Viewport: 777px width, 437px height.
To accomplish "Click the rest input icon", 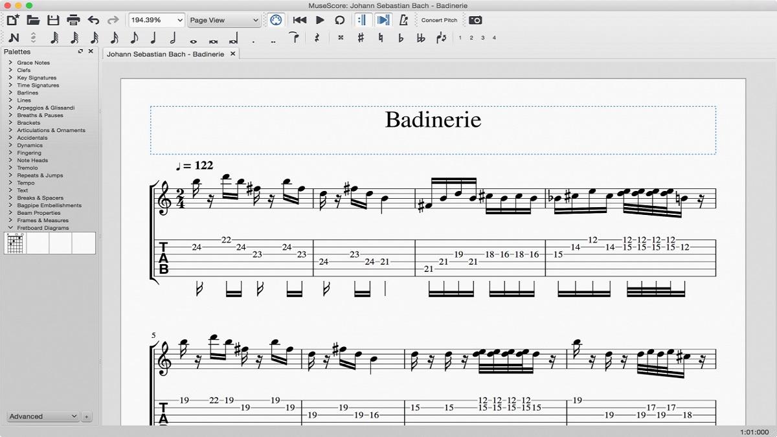I will tap(317, 38).
